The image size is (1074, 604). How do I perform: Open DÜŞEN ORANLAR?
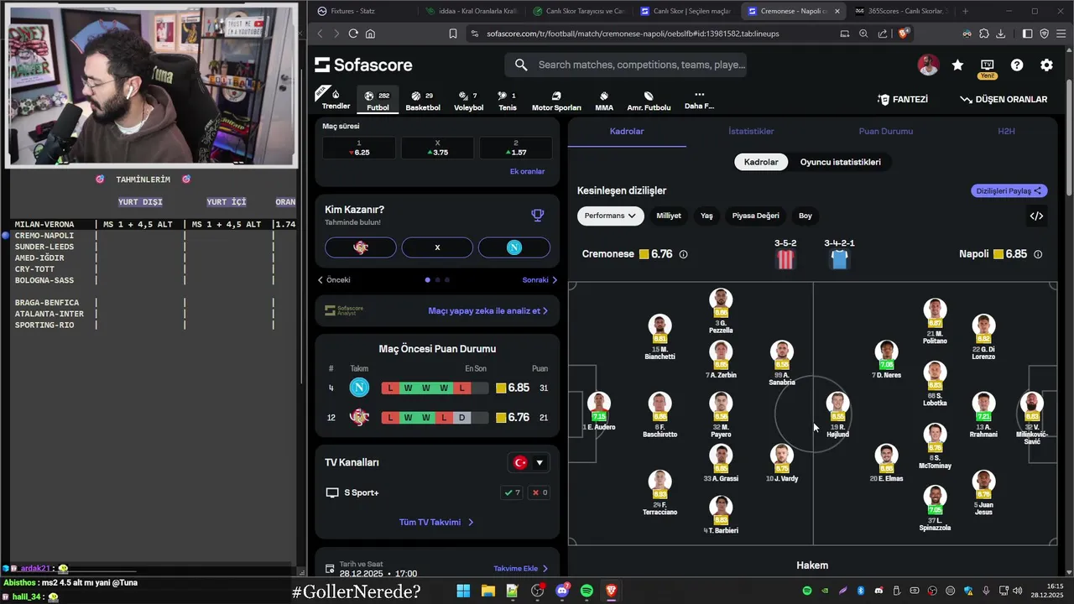[1004, 99]
